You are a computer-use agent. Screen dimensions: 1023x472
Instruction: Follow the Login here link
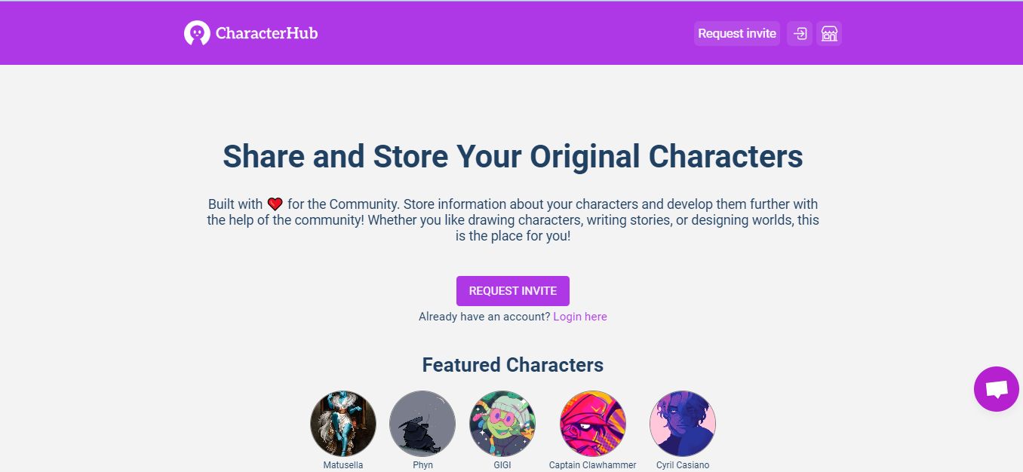coord(579,316)
